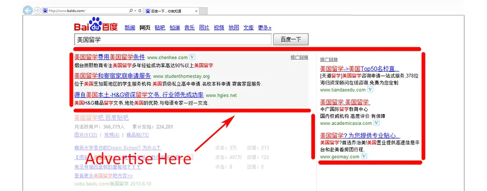Open the 视频 navigation link
The image size is (487, 191).
[219, 27]
